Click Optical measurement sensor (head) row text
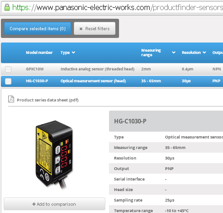Screen dimensions: 223x213 [93, 81]
